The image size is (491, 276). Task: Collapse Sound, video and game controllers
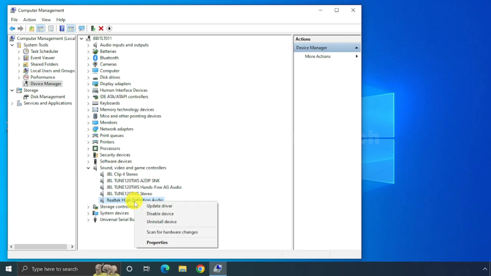coord(88,168)
